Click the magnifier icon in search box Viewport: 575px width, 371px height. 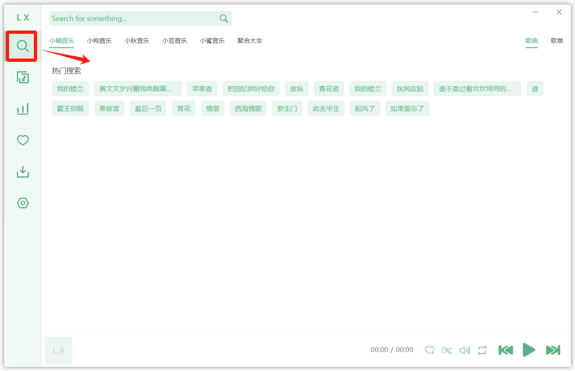click(x=224, y=19)
